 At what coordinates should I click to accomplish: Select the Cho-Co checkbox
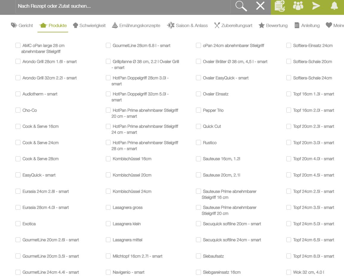point(18,110)
